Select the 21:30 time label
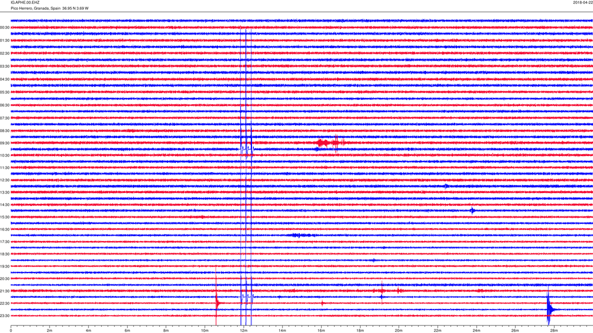The image size is (593, 333). click(5, 290)
